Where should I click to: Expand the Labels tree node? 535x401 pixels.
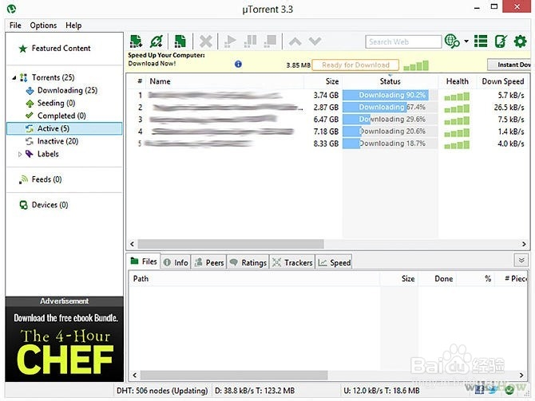pos(20,155)
